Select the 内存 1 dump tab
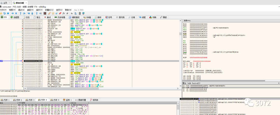The image size is (280, 115). 5,100
